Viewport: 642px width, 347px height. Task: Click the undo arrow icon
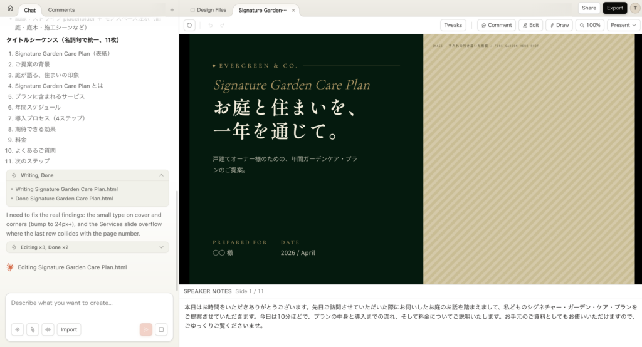point(209,25)
